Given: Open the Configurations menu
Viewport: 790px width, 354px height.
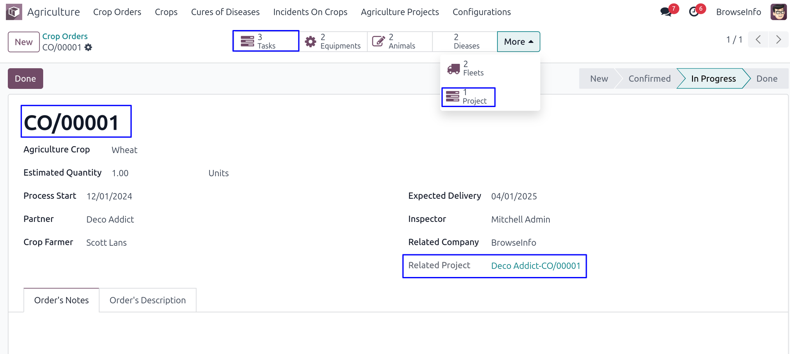Looking at the screenshot, I should click(481, 12).
